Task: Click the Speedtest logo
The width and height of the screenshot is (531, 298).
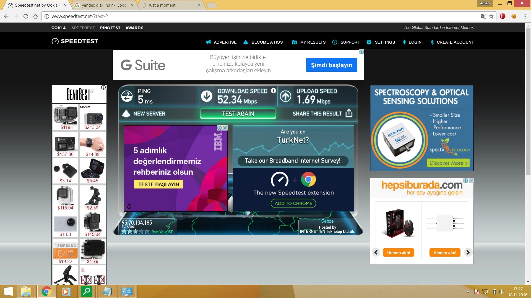Action: click(75, 41)
